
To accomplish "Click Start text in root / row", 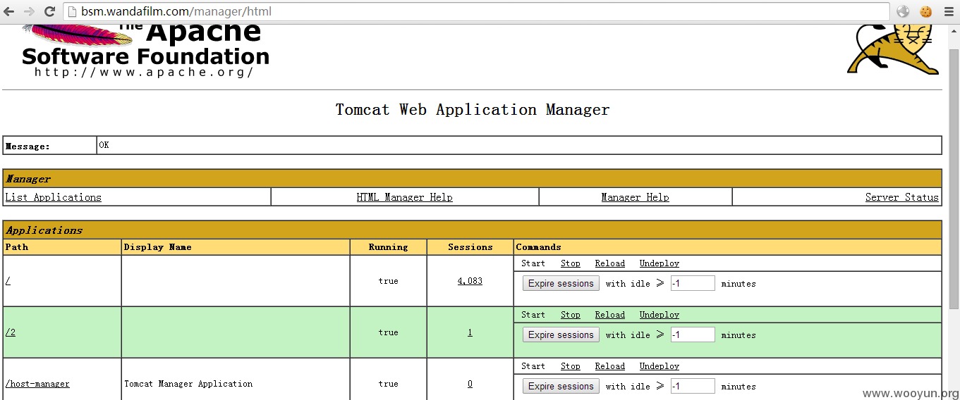I will pos(533,263).
